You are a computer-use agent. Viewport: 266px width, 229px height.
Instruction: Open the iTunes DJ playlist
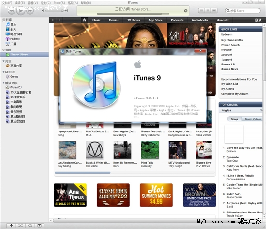click(14, 87)
